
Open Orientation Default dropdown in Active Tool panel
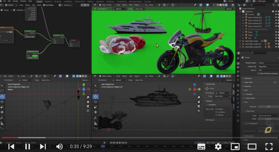[x=223, y=93]
